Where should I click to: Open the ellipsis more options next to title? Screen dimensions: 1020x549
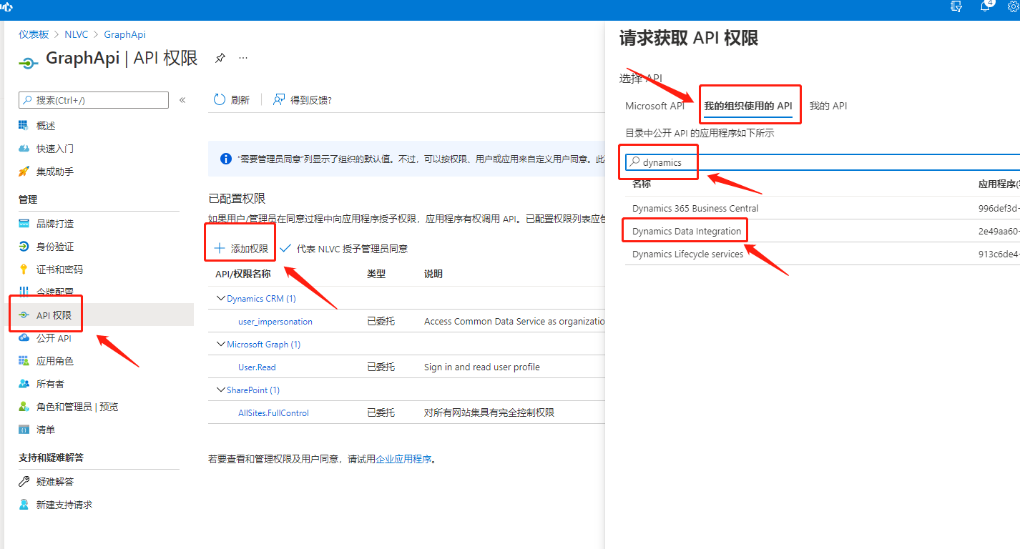243,58
